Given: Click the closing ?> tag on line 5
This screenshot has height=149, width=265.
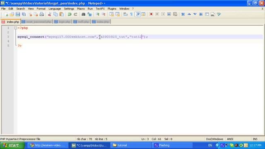Looking at the screenshot, I should (19, 46).
